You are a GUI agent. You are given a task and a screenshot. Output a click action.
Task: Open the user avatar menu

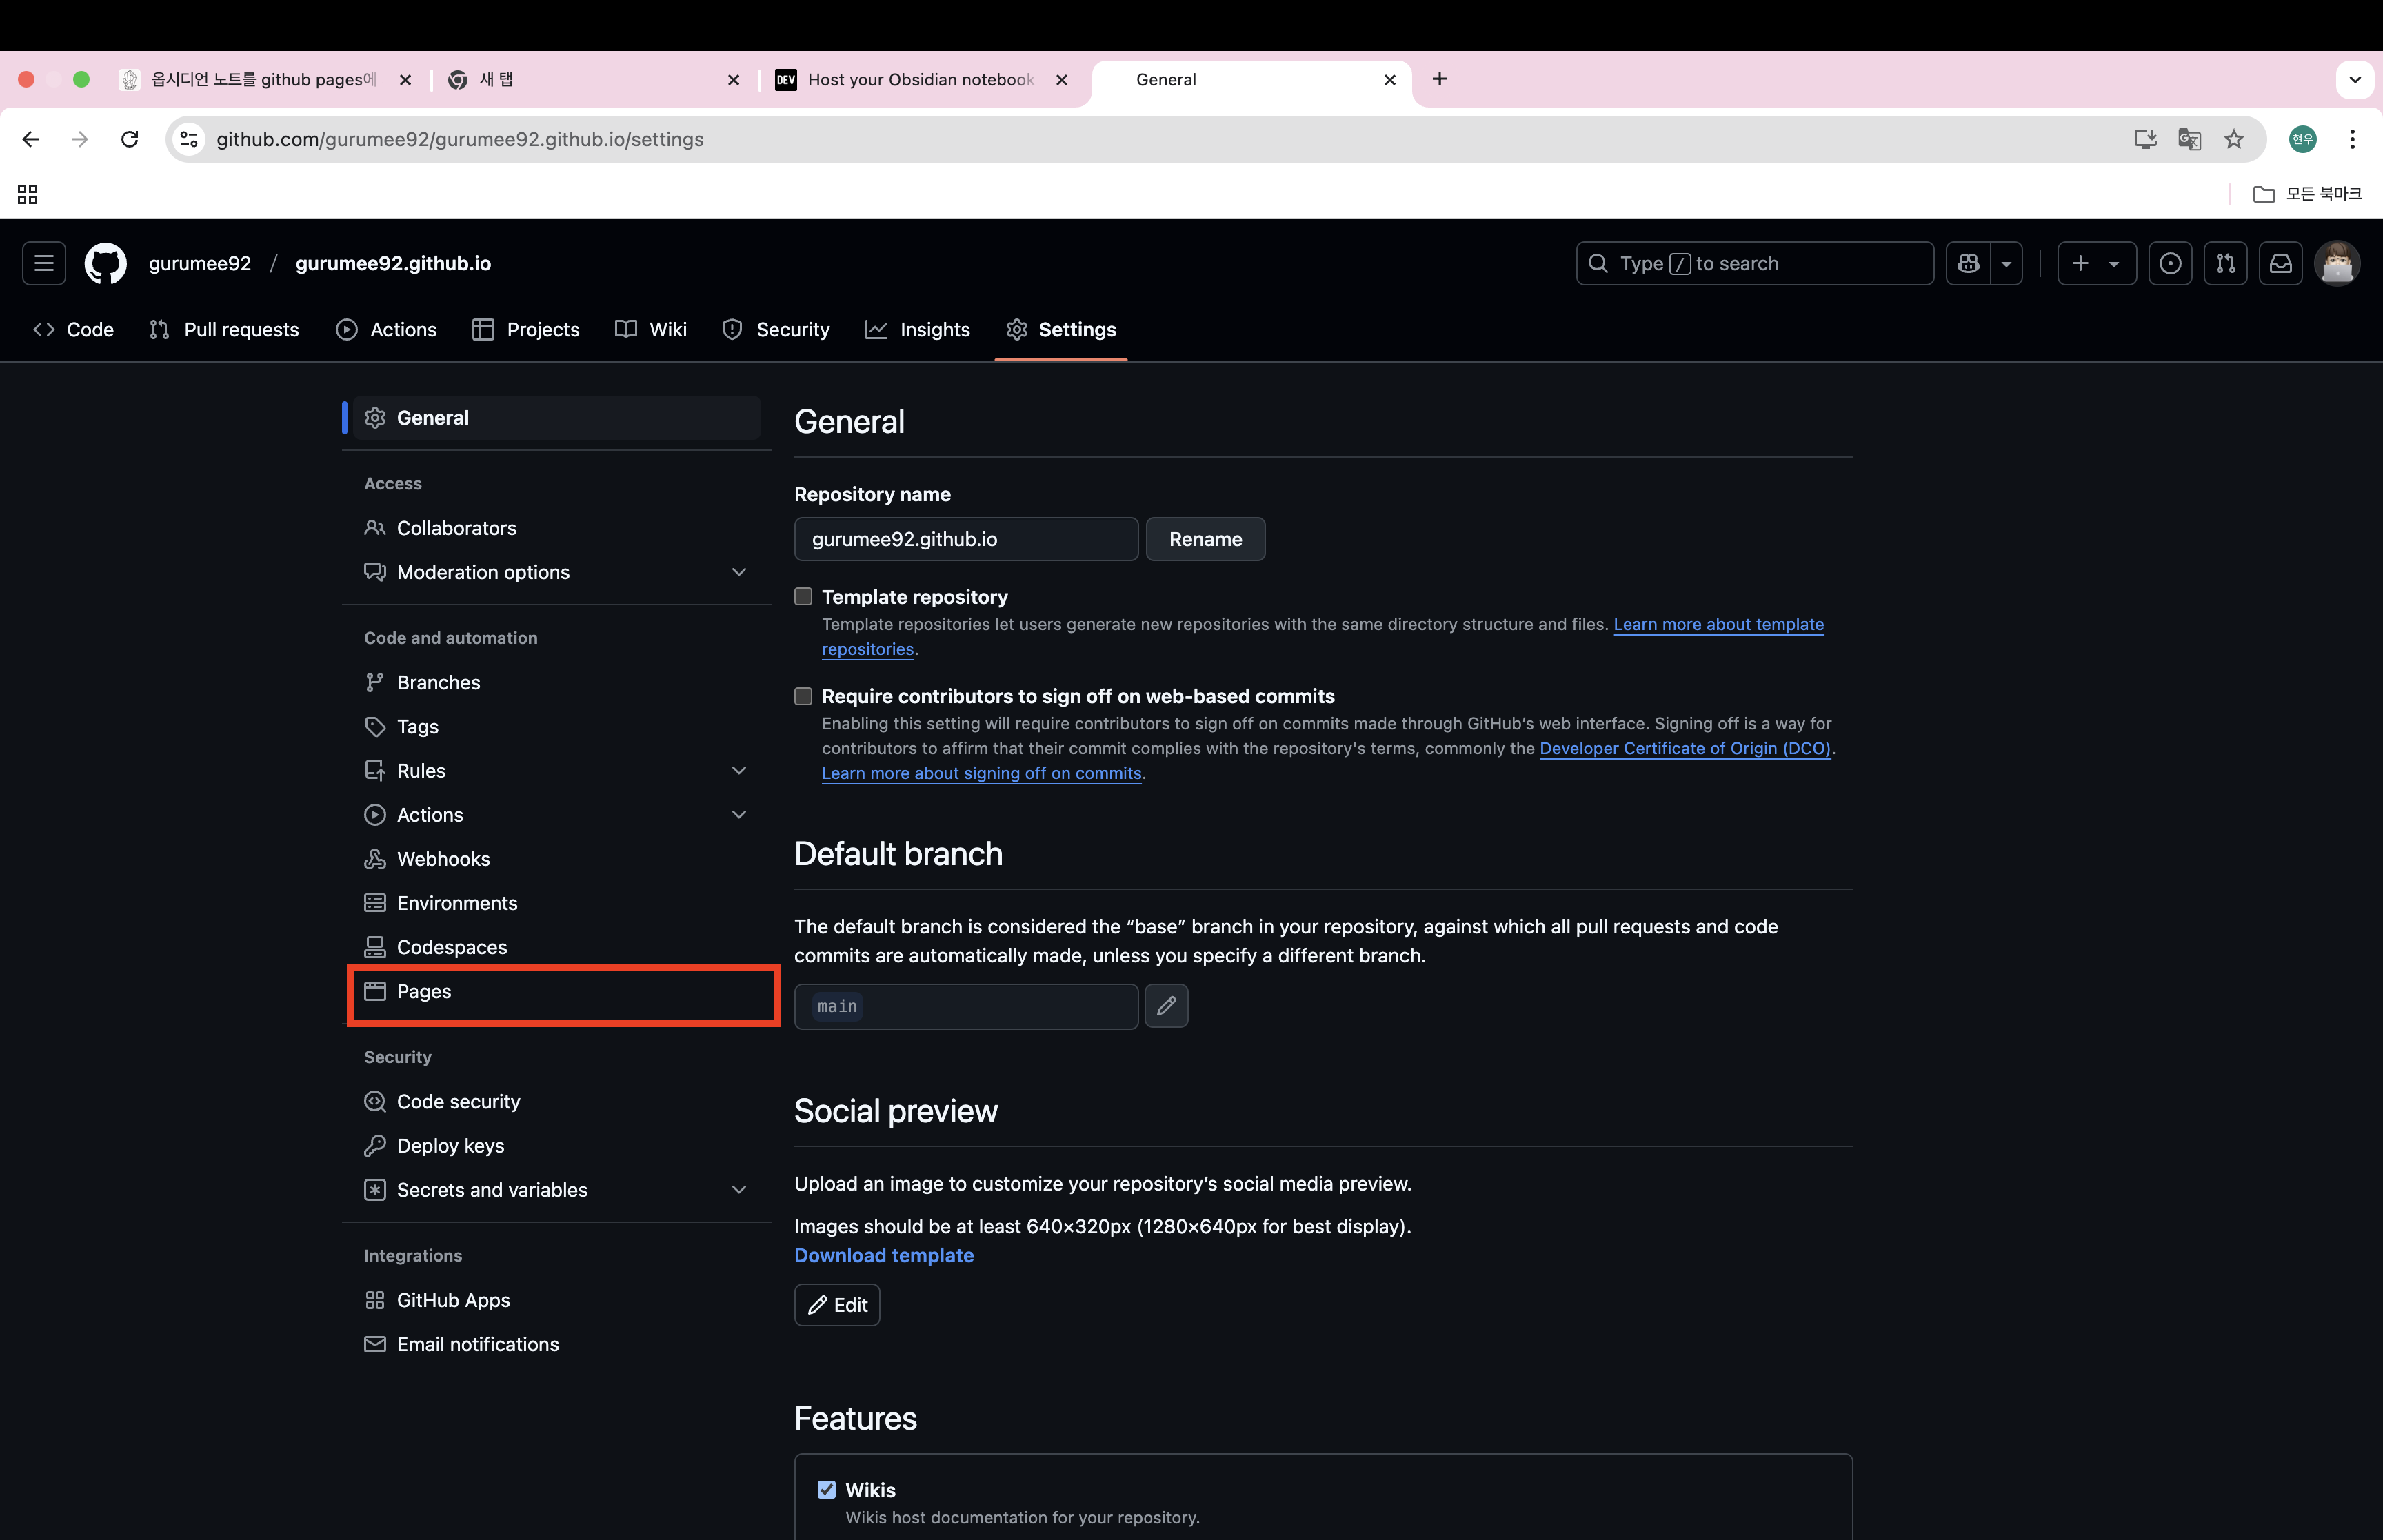[2337, 263]
